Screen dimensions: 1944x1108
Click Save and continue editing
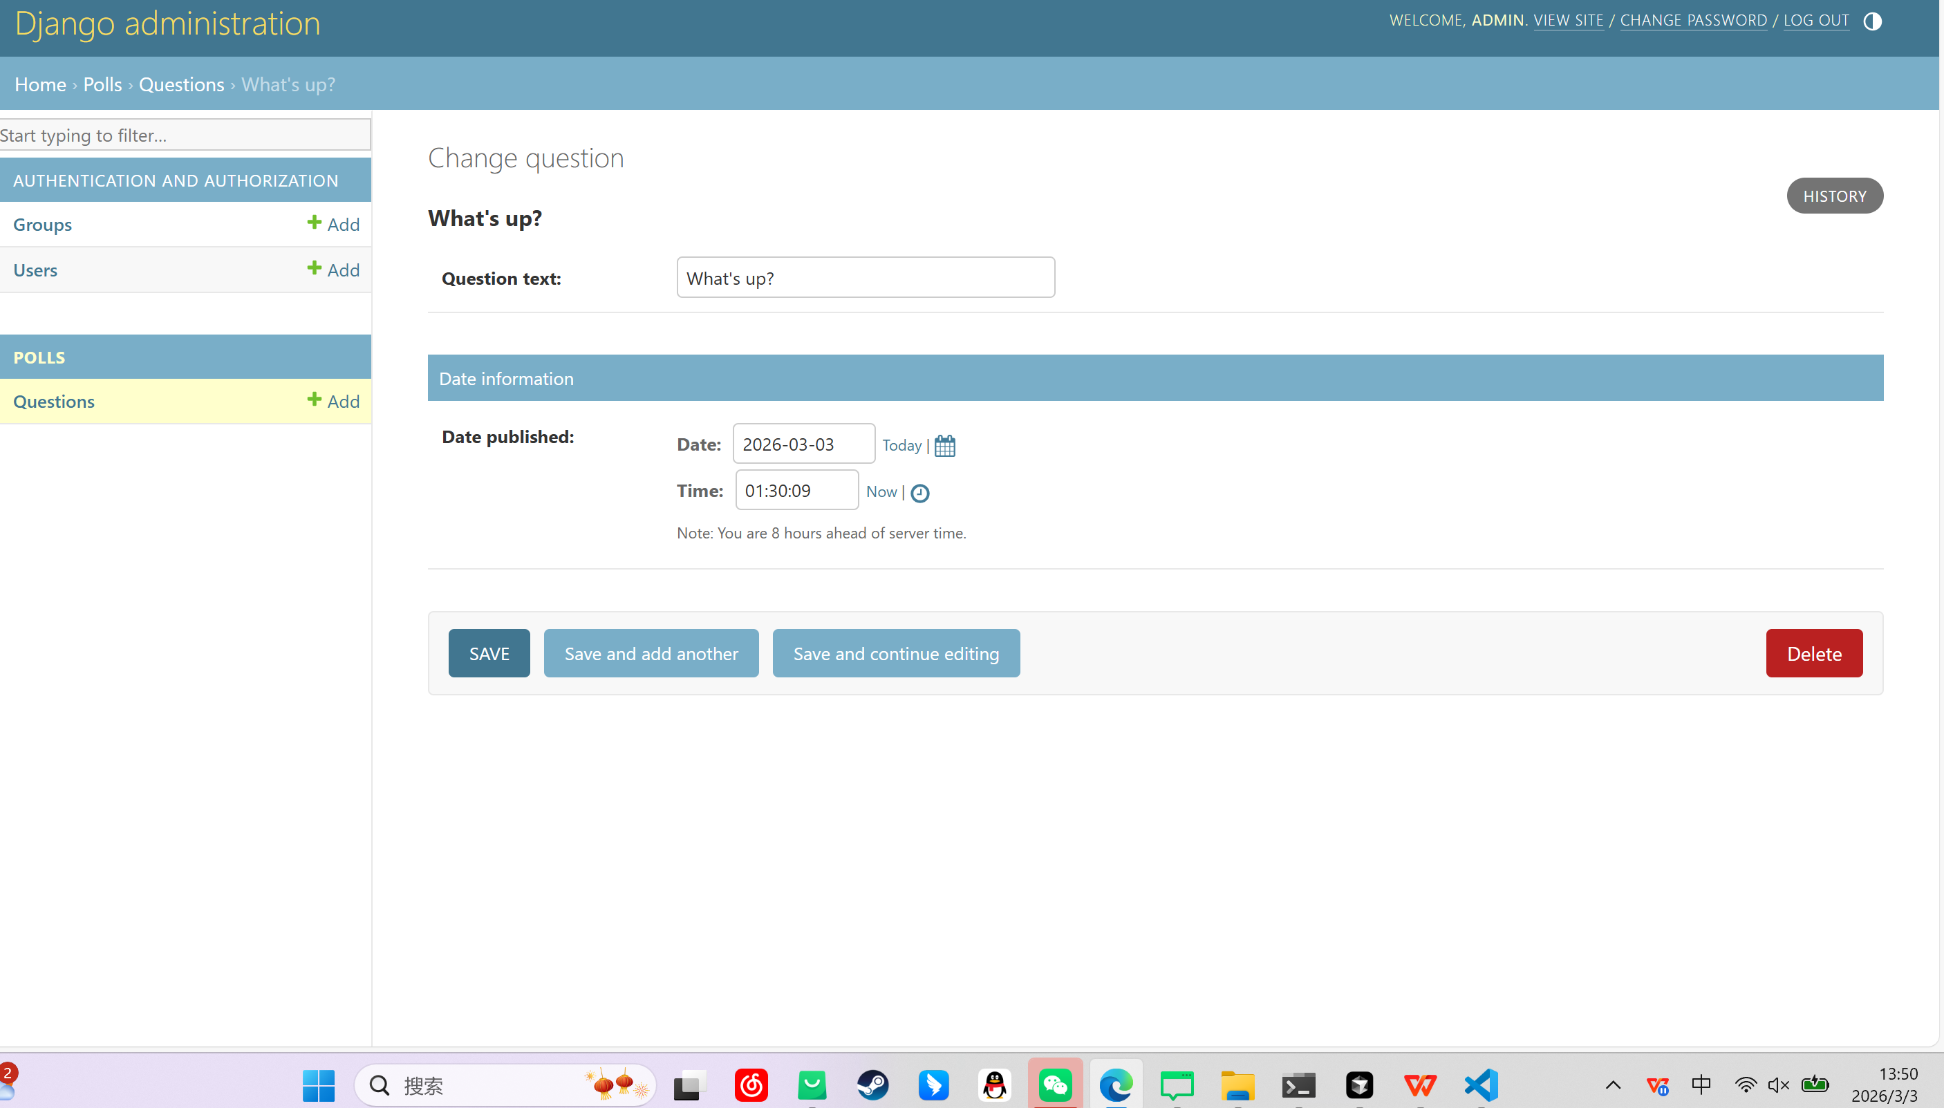(895, 653)
